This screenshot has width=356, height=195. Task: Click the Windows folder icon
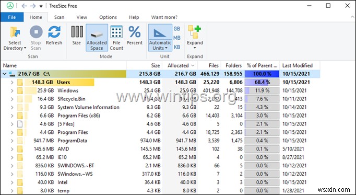pos(20,90)
